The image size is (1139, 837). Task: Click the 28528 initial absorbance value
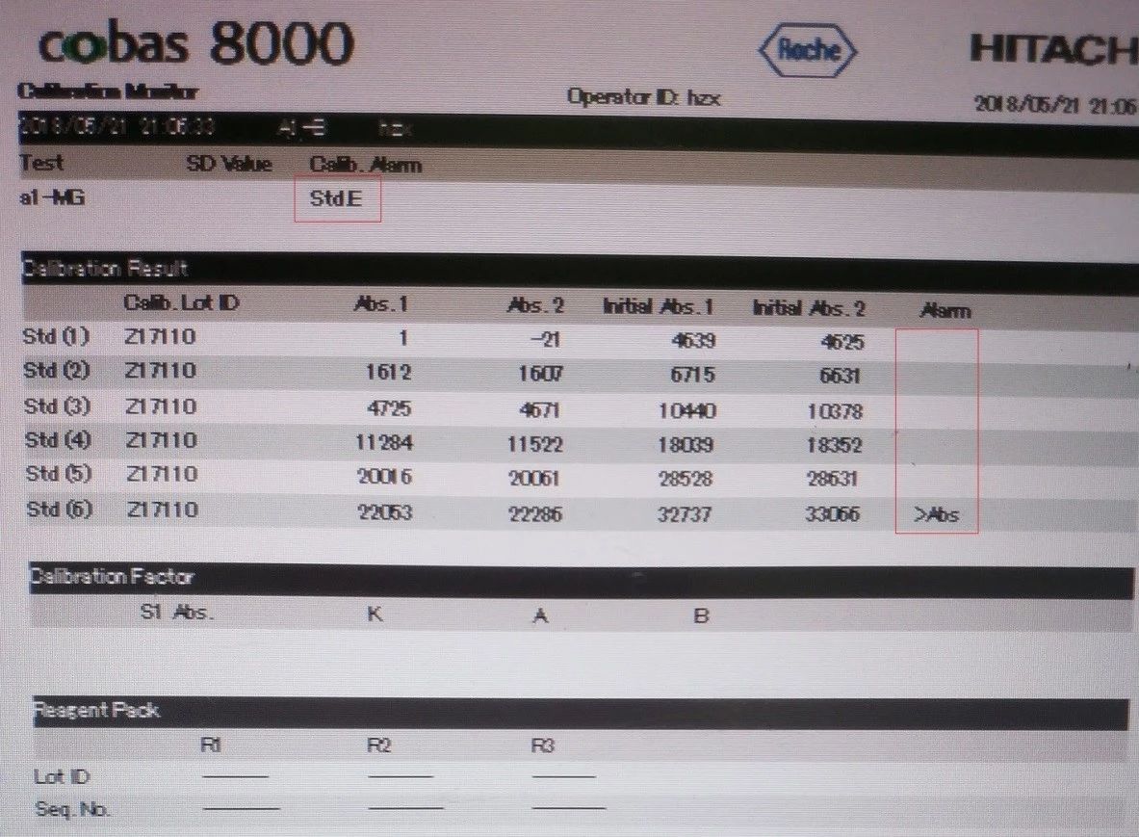(x=685, y=479)
